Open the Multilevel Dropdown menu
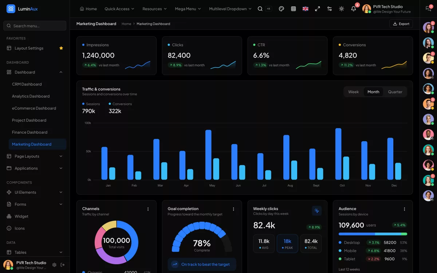 230,9
